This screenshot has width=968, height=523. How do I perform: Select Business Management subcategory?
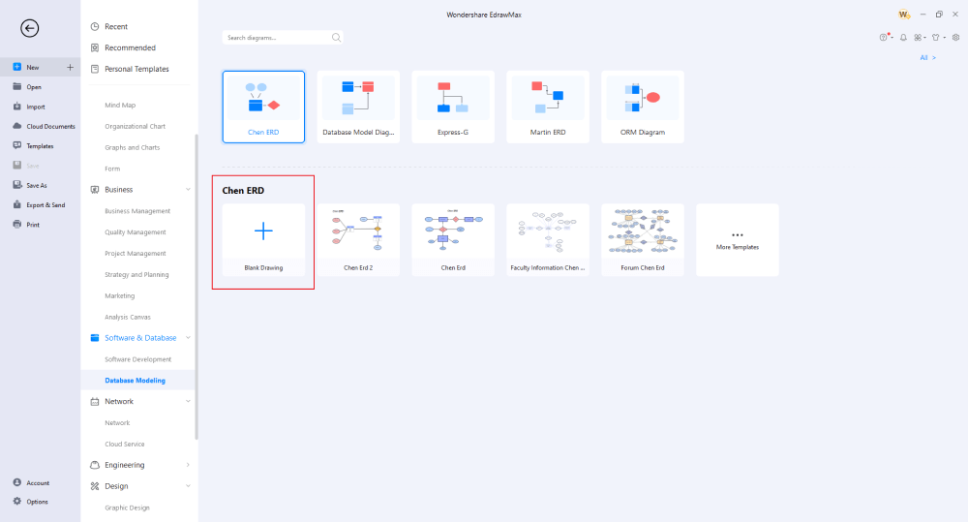(137, 211)
